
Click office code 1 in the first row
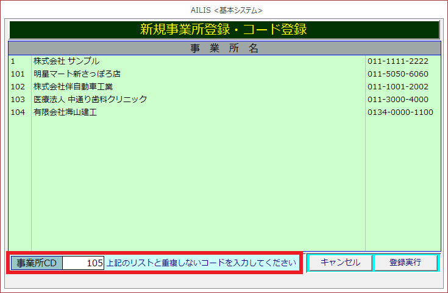tap(13, 61)
